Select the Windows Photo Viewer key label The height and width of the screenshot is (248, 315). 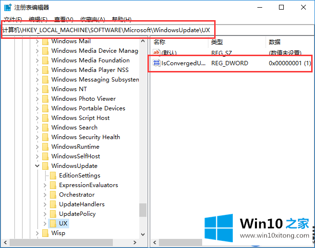click(x=84, y=99)
